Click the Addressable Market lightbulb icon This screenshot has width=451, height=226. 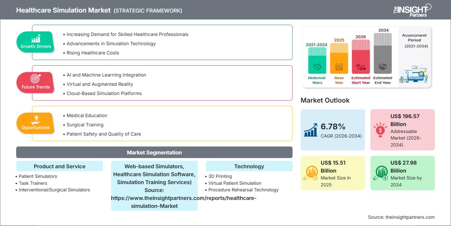click(x=380, y=130)
